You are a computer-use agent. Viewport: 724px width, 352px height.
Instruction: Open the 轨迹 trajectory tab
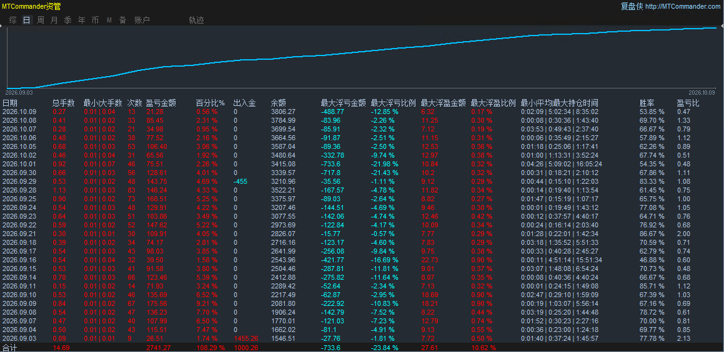pos(196,20)
